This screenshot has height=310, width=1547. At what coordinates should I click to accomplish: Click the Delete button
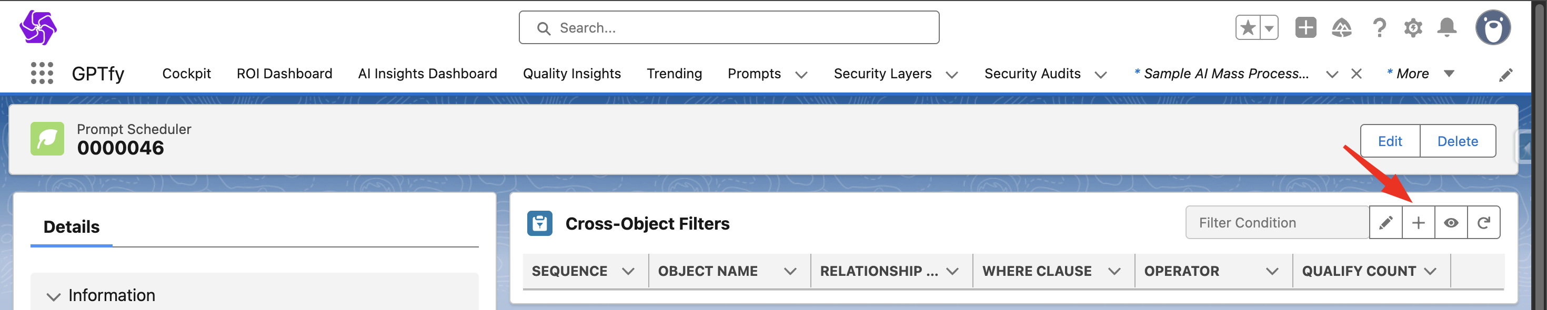pos(1458,141)
